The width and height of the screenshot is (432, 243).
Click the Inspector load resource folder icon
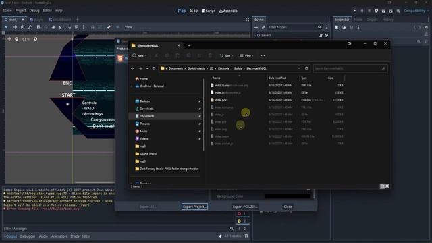[344, 27]
